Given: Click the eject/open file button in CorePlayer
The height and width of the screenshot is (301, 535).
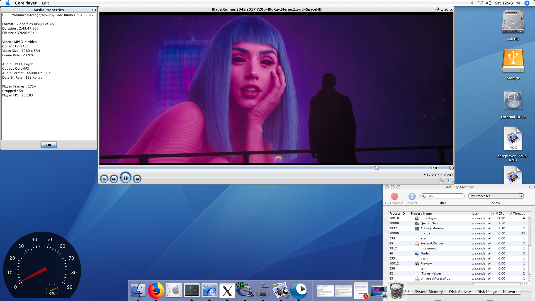Looking at the screenshot, I should click(104, 179).
